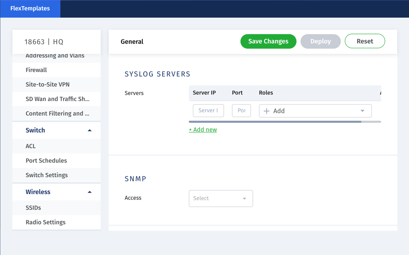Screen dimensions: 409x255
Task: Collapse the Wireless section in the sidebar
Action: tap(89, 192)
